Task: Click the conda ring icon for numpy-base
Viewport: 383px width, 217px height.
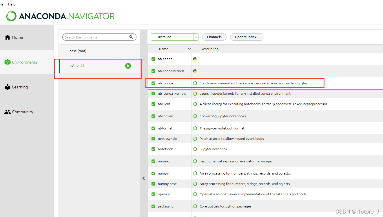Action: coord(195,184)
